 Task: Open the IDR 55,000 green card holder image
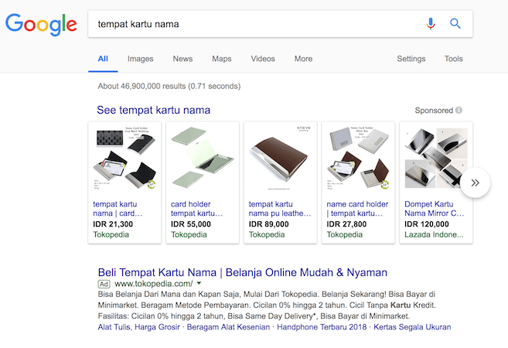203,158
